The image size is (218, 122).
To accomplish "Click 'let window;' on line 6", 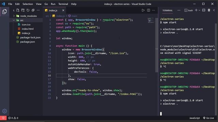I will (x=64, y=38).
